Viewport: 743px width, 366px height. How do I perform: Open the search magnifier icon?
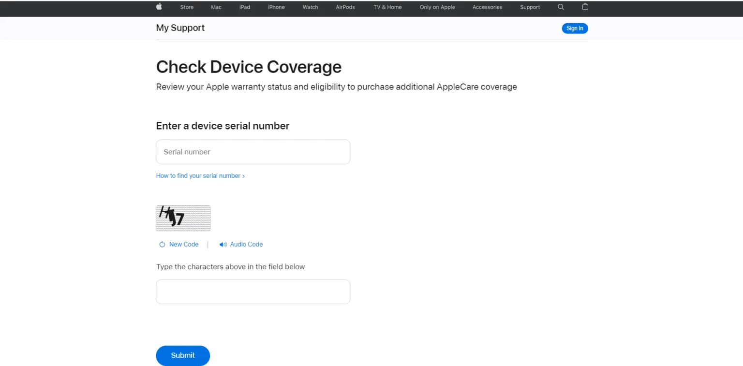click(561, 7)
